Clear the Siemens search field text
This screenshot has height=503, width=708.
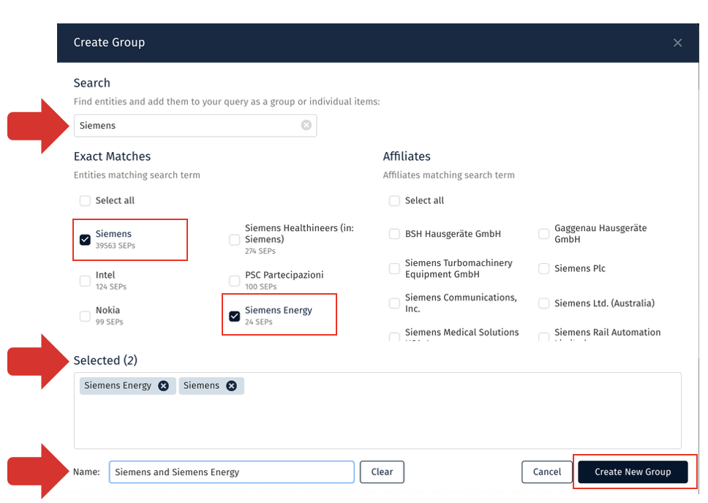point(306,125)
